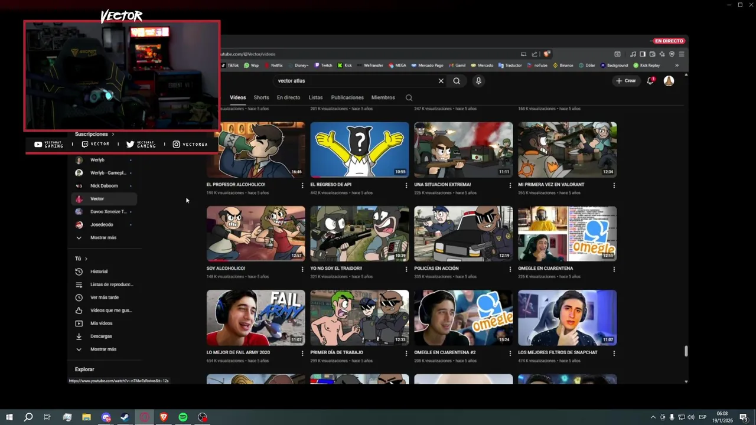This screenshot has width=756, height=425.
Task: Open the Traductor bookmark
Action: (x=510, y=66)
